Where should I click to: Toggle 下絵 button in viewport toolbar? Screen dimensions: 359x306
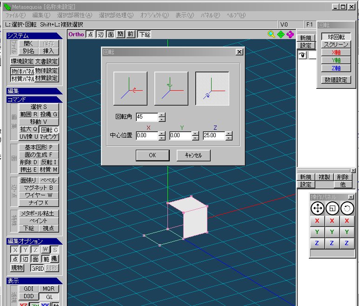pyautogui.click(x=144, y=34)
